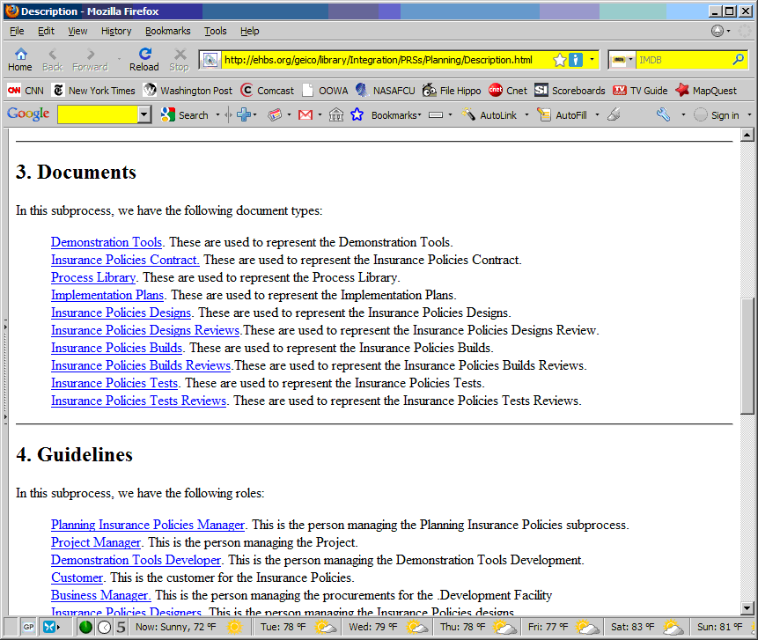Open the Planning Insurance Policies Manager link
The height and width of the screenshot is (640, 758).
(x=148, y=525)
